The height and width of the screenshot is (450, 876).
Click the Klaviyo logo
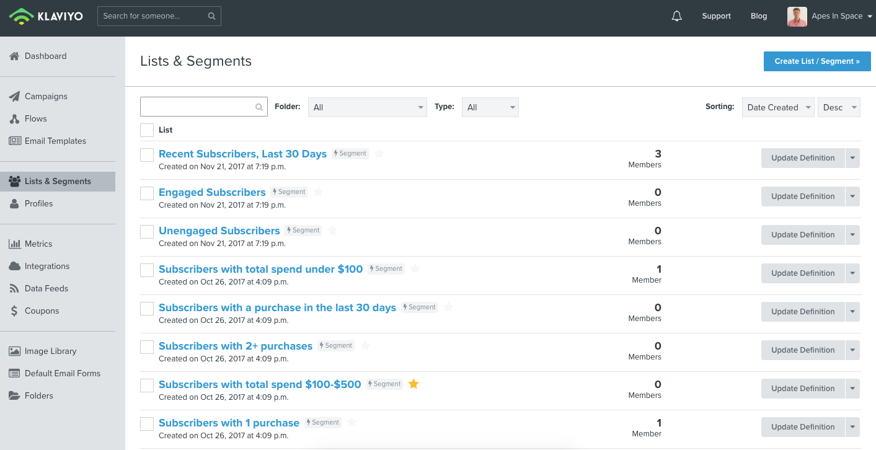pos(46,16)
